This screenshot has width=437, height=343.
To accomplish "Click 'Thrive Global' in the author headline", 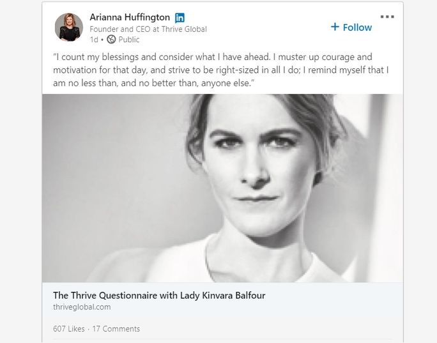I will pos(184,29).
